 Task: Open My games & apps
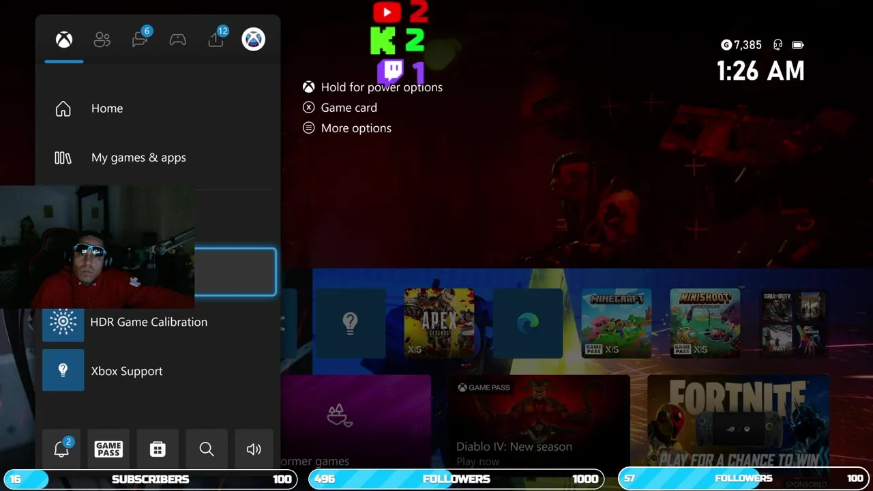click(x=158, y=158)
